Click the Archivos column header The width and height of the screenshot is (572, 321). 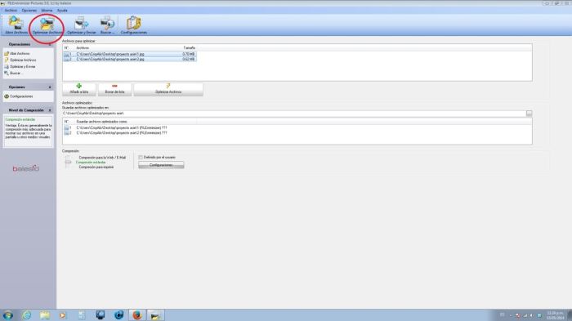(x=83, y=48)
